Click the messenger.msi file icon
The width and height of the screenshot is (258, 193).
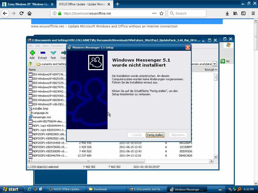pos(30,117)
